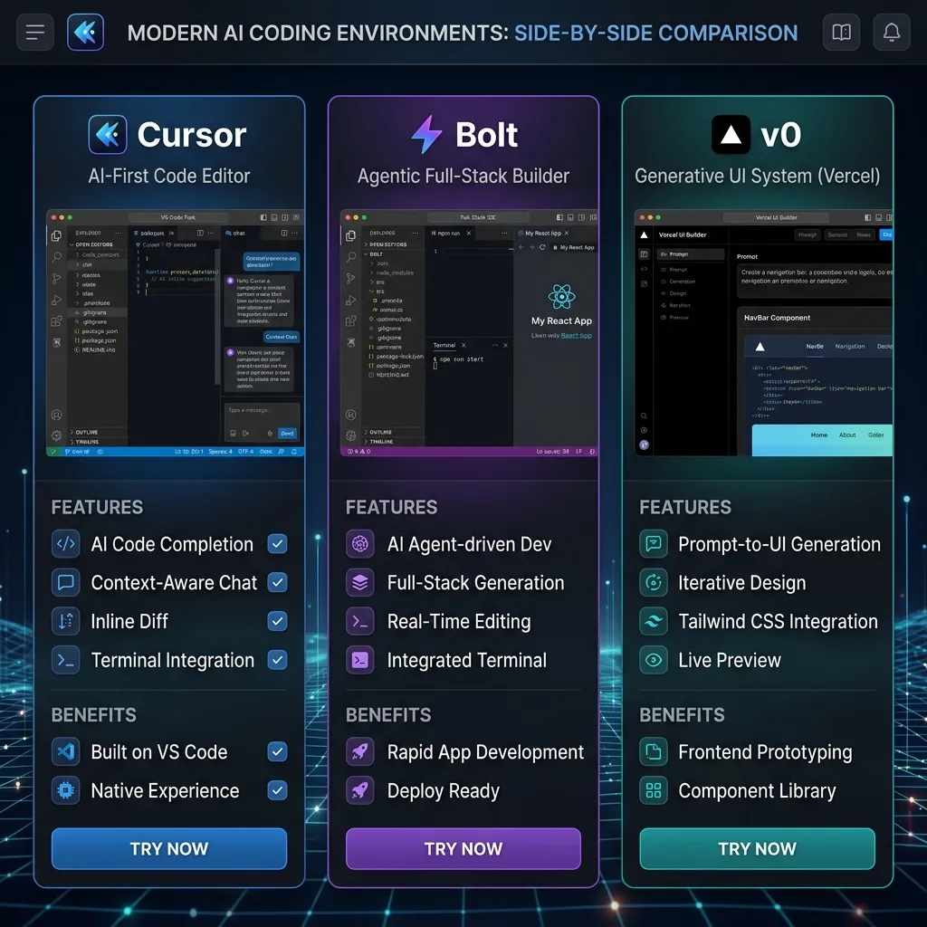Image resolution: width=927 pixels, height=927 pixels.
Task: Toggle the AI Code Completion checkbox
Action: 277,544
